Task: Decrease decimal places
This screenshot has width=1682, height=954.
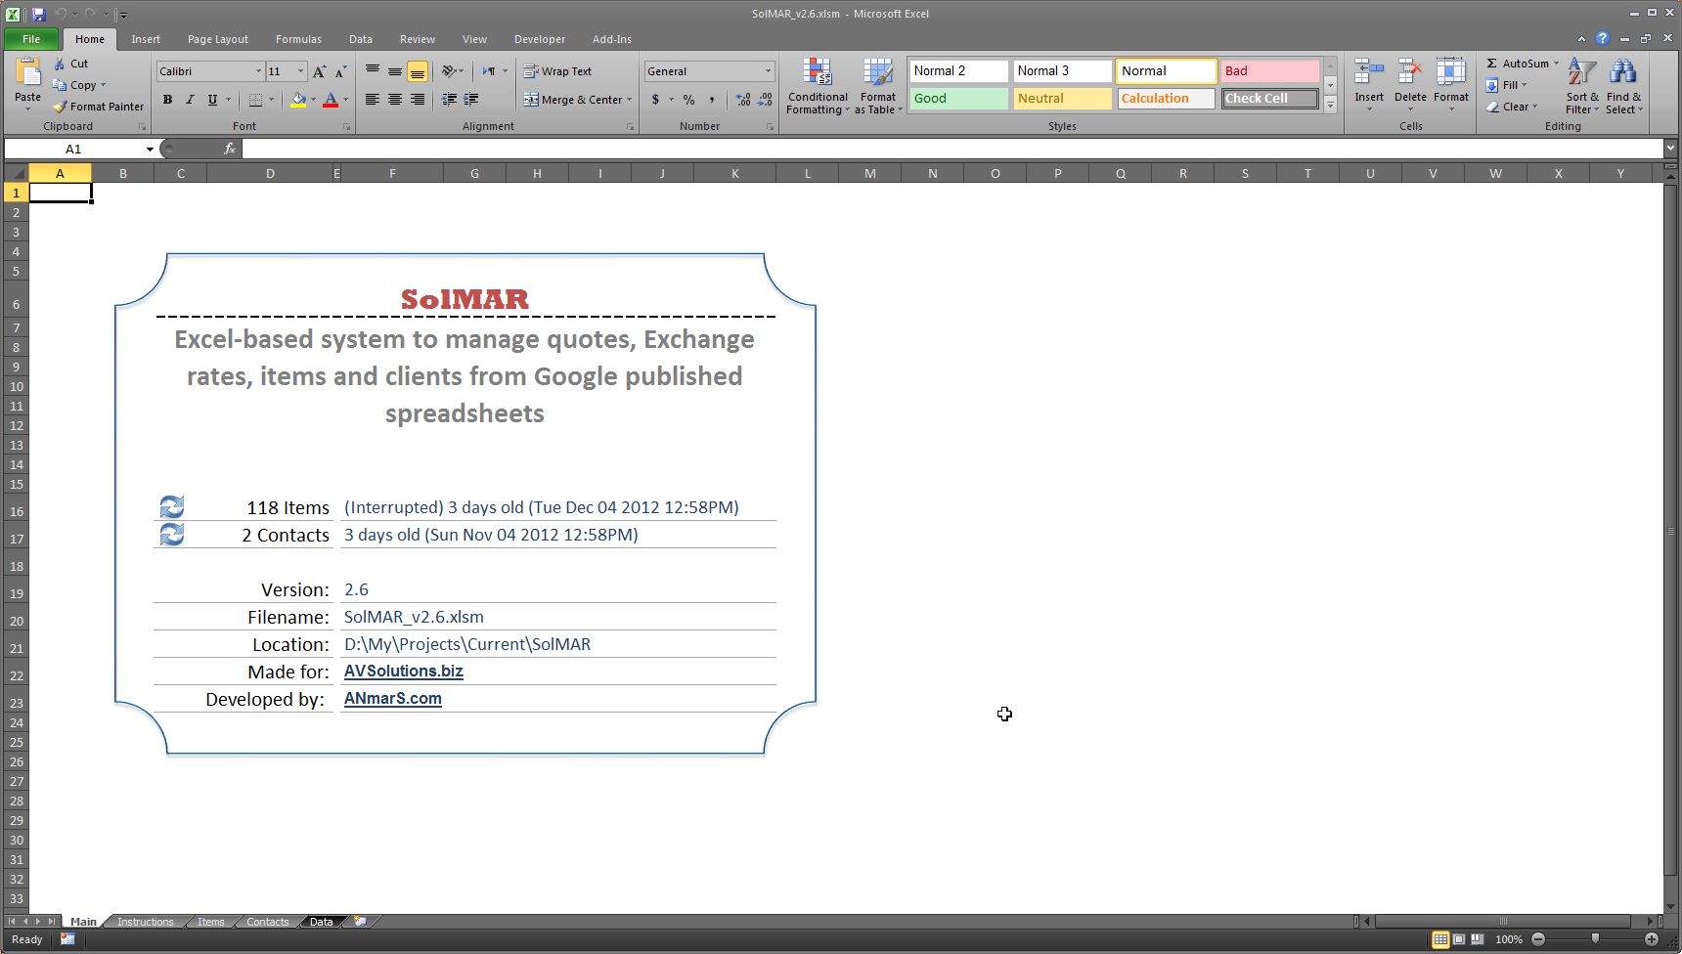Action: pos(765,100)
